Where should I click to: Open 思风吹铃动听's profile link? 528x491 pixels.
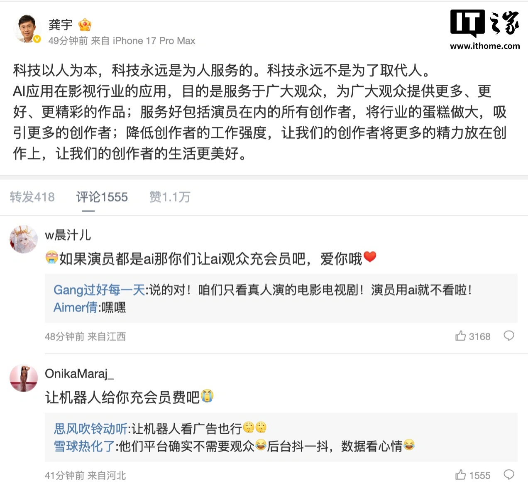point(90,429)
